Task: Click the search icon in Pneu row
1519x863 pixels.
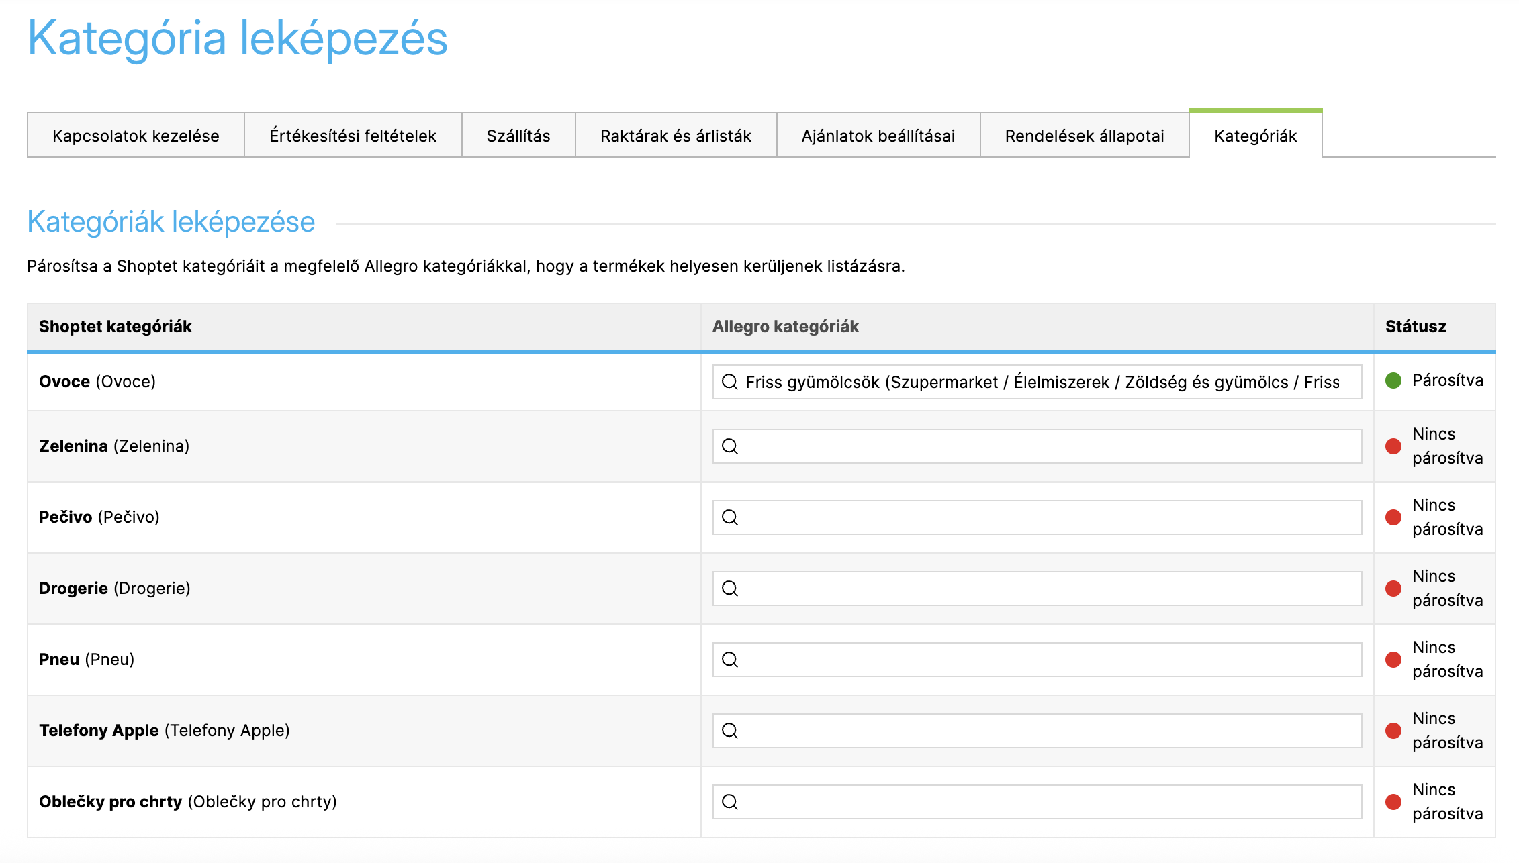Action: click(729, 660)
